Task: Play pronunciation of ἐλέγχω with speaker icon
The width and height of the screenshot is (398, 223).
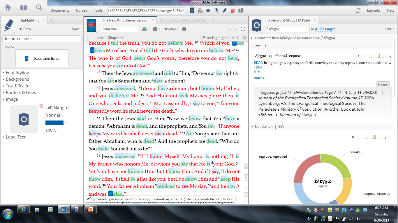Action: (x=270, y=56)
